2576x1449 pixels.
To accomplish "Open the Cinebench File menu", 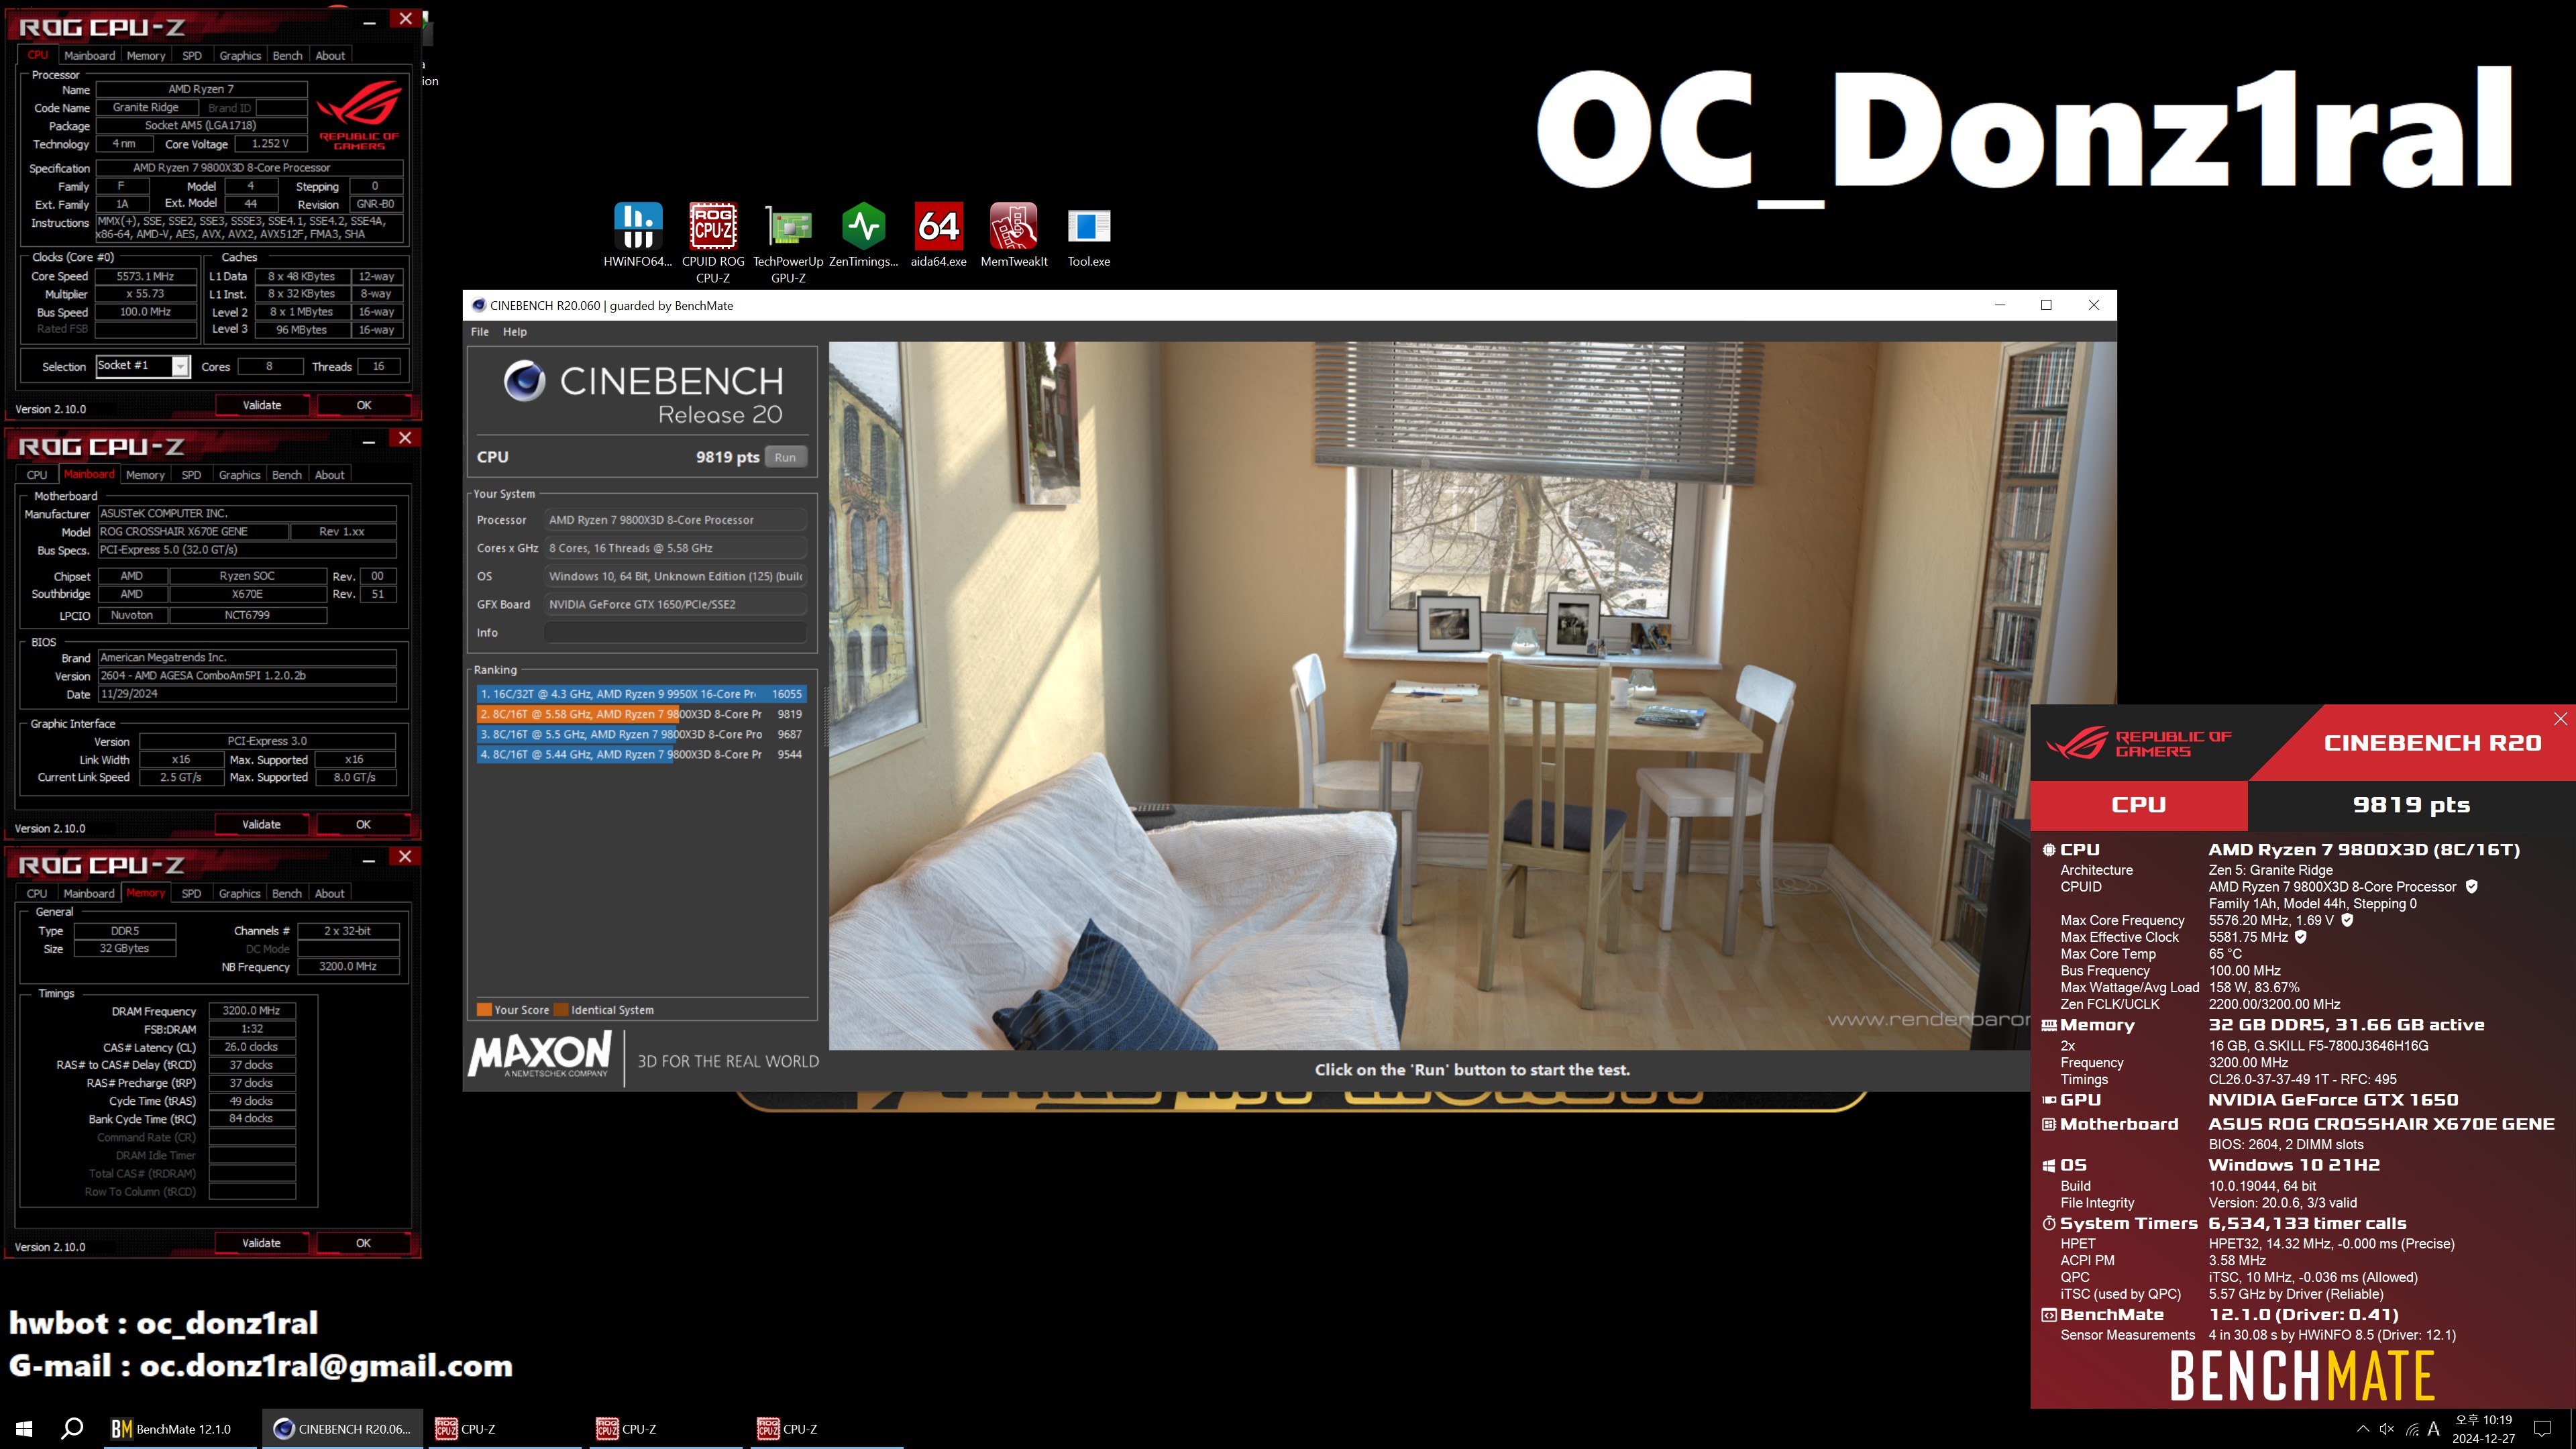I will click(x=480, y=332).
